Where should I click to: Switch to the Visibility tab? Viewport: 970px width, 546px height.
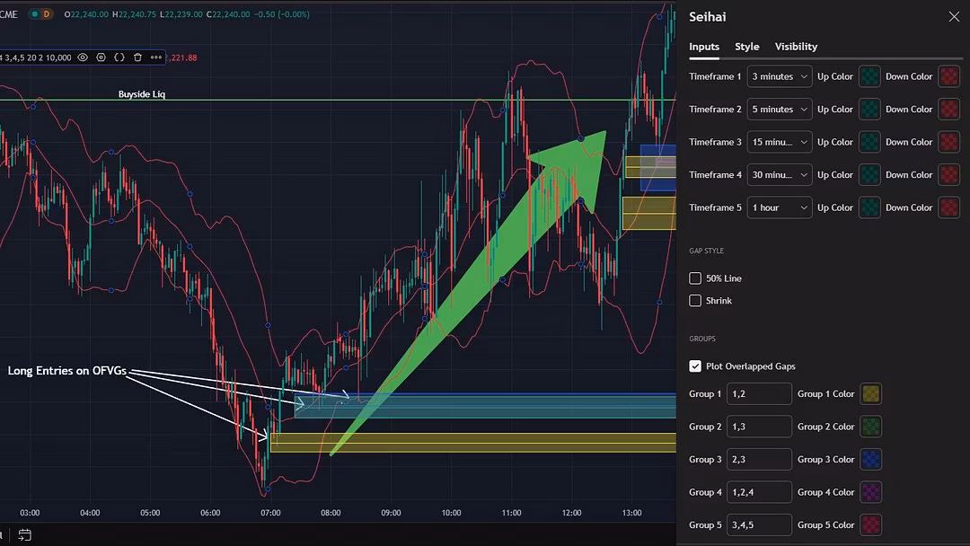pyautogui.click(x=796, y=47)
